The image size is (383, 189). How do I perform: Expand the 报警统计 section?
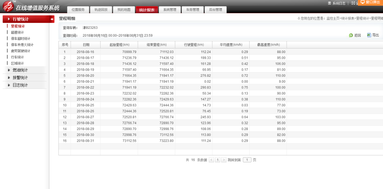[20, 78]
